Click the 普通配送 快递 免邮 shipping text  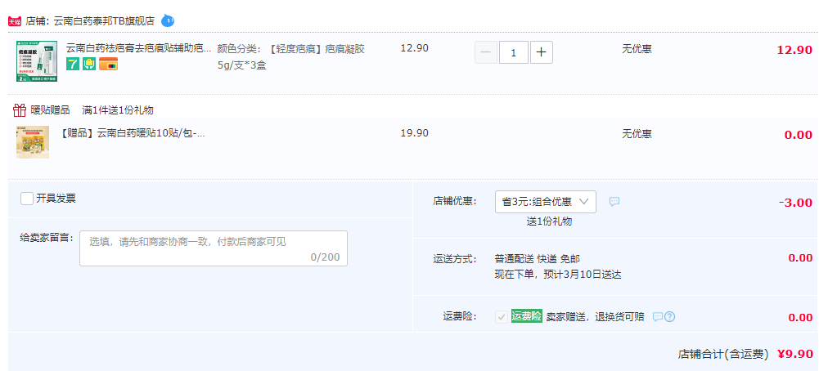537,259
